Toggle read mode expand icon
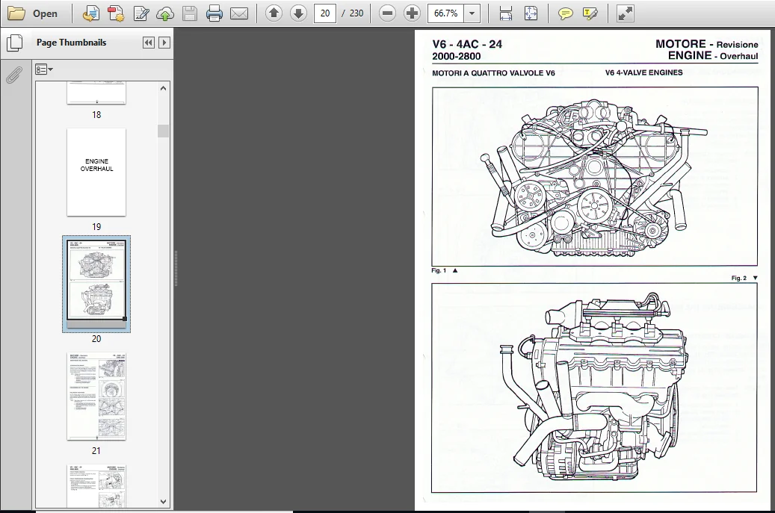Screen dimensions: 775x513 tap(626, 13)
